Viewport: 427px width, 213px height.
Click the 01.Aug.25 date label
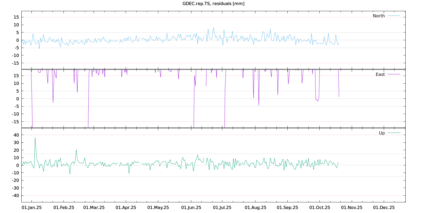(x=255, y=207)
